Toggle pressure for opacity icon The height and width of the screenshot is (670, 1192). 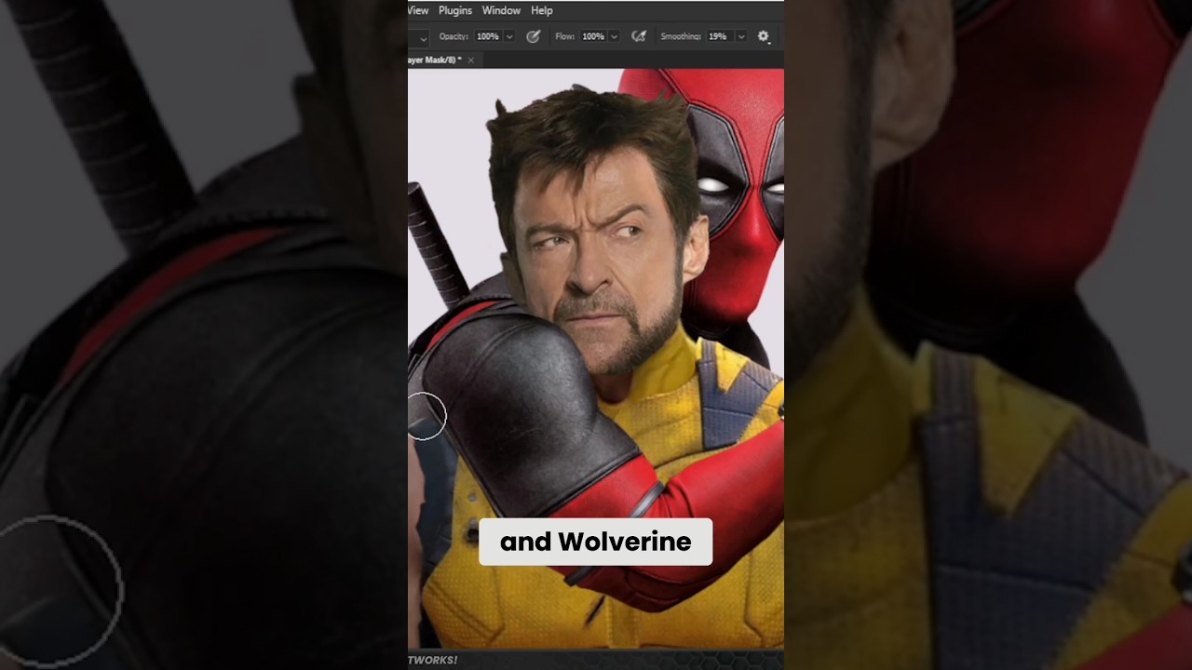coord(533,36)
